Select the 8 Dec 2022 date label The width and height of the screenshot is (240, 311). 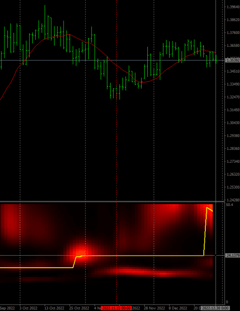178,308
